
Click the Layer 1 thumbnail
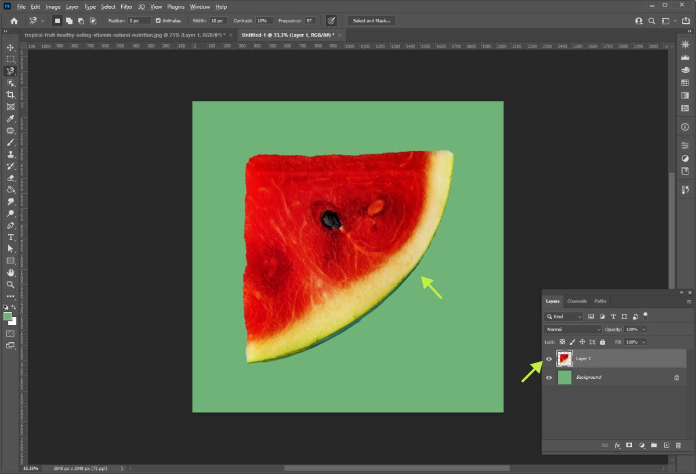(564, 359)
